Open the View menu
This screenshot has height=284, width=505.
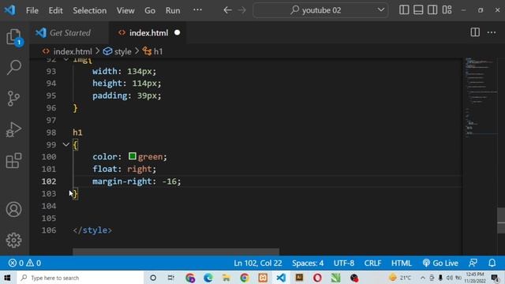coord(125,10)
